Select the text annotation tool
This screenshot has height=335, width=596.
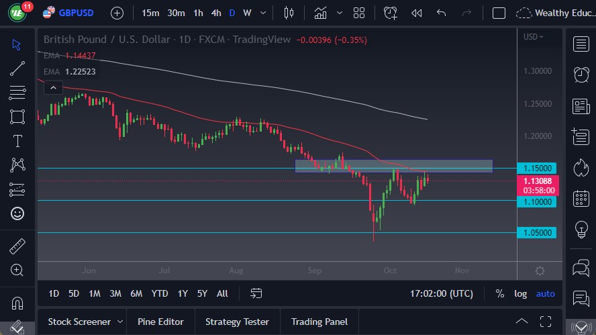pyautogui.click(x=17, y=141)
